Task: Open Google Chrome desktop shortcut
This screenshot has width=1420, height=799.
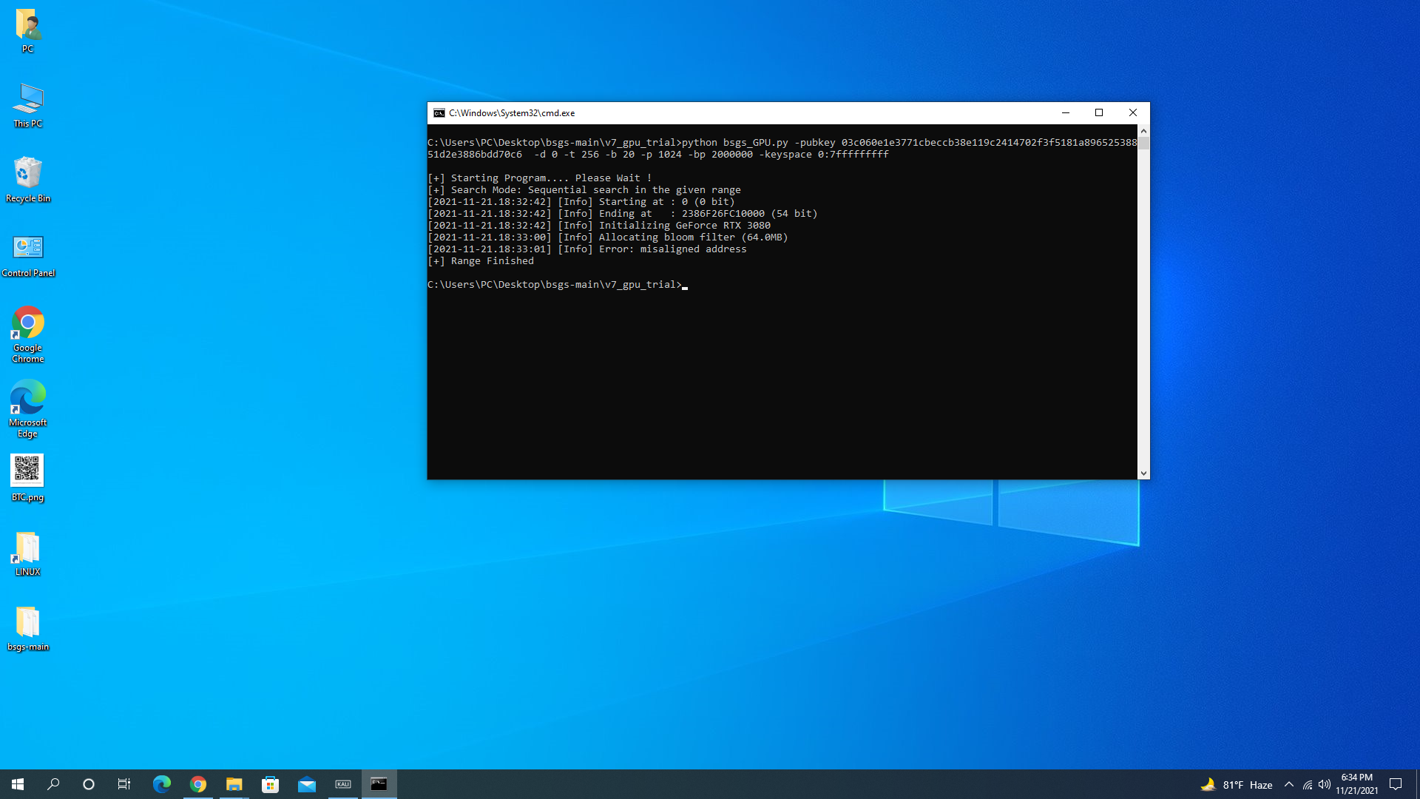Action: 27,323
